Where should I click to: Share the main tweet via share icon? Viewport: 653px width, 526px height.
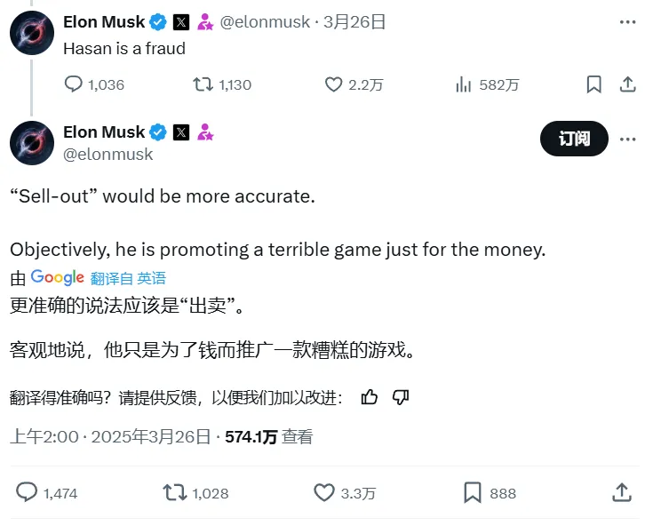[x=622, y=492]
